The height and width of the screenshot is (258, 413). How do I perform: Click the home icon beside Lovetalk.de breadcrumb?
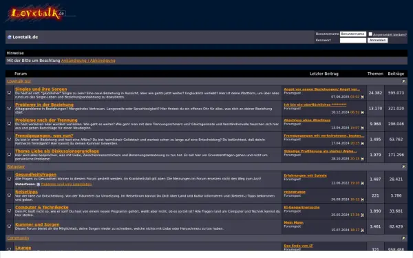pos(9,37)
